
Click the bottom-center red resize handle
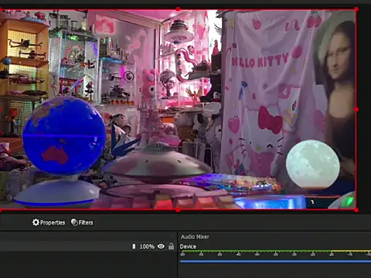(x=178, y=210)
